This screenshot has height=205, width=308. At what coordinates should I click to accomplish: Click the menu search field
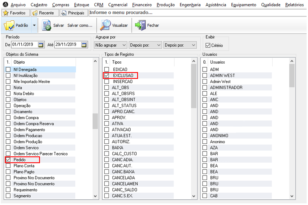(197, 13)
